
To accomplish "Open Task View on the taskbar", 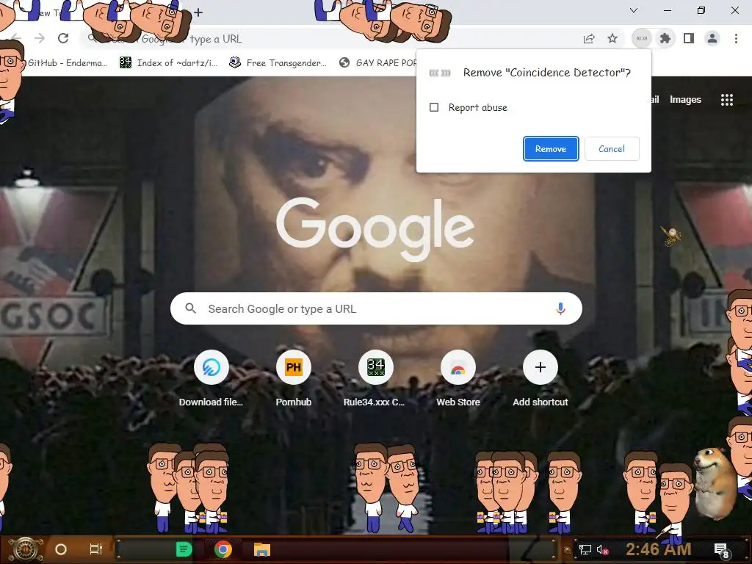I will [x=96, y=549].
